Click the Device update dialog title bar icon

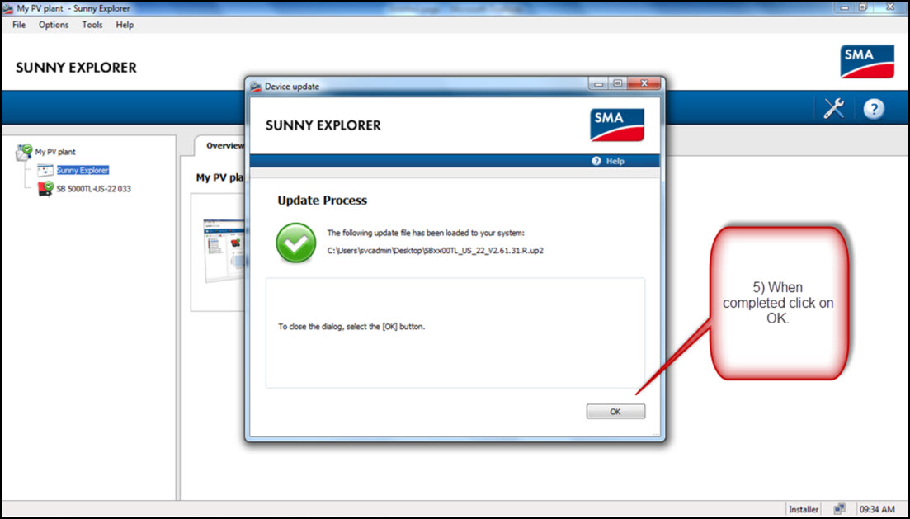255,85
